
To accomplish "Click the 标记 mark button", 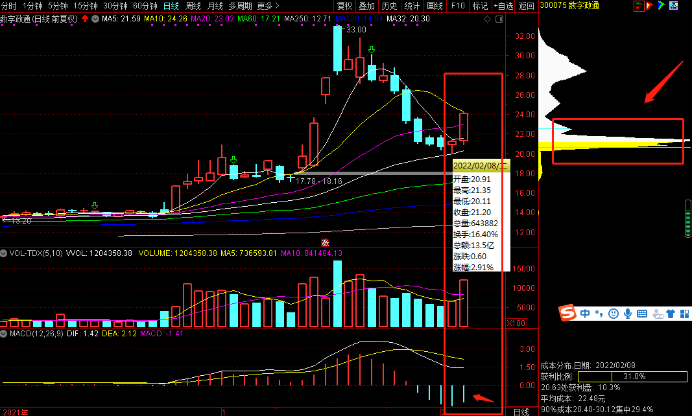I will [480, 6].
